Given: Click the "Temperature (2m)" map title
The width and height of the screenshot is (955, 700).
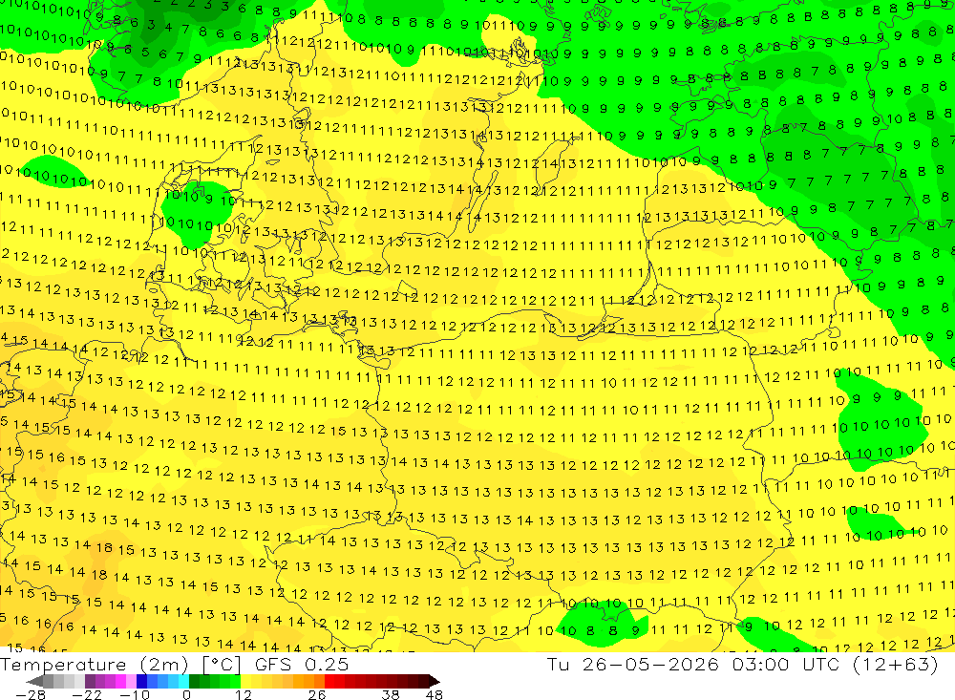Looking at the screenshot, I should [95, 665].
